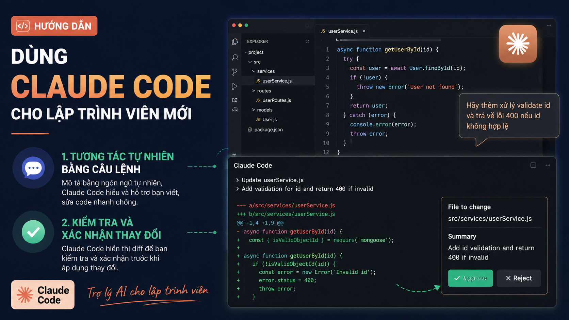Collapse the services folder
The image size is (569, 320).
click(x=254, y=71)
